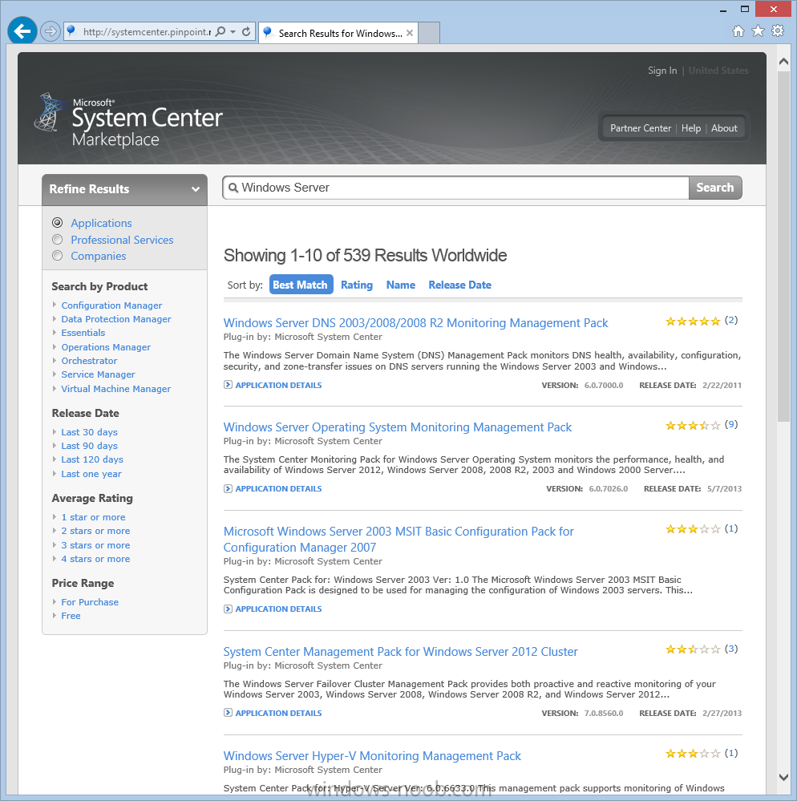Sort results by Release Date

click(459, 285)
